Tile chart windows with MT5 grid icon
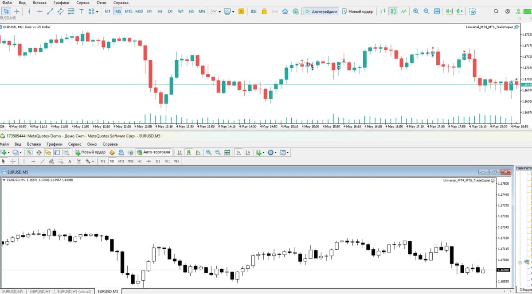Viewport: 532px width, 294px height. [437, 11]
